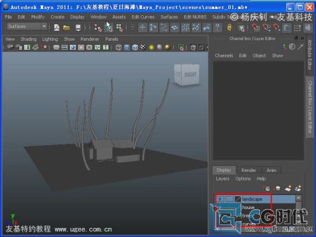316x237 pixels.
Task: Click the New Scene icon
Action: [x=57, y=28]
